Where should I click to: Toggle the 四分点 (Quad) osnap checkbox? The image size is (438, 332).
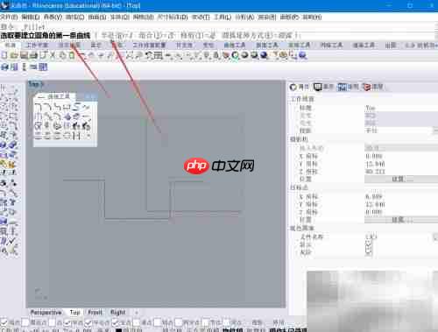pyautogui.click(x=179, y=322)
